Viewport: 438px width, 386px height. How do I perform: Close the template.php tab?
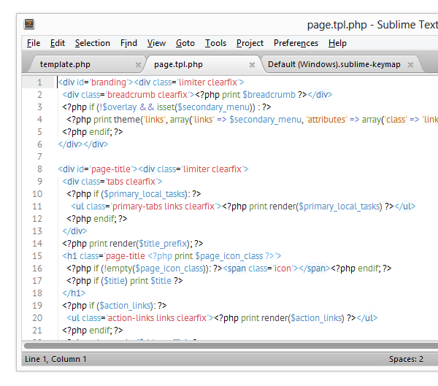coord(137,65)
